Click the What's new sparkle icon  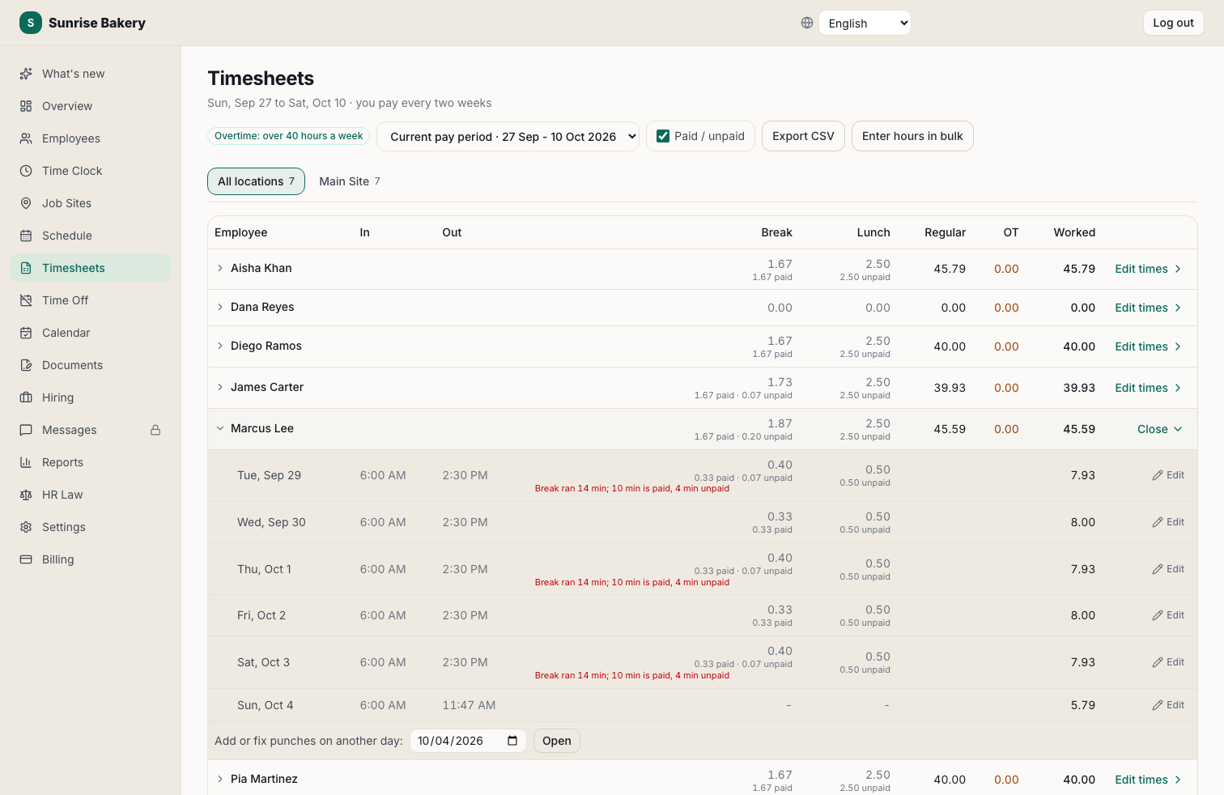[x=26, y=74]
